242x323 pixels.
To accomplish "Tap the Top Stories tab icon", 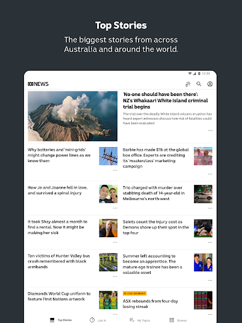I will 52,320.
